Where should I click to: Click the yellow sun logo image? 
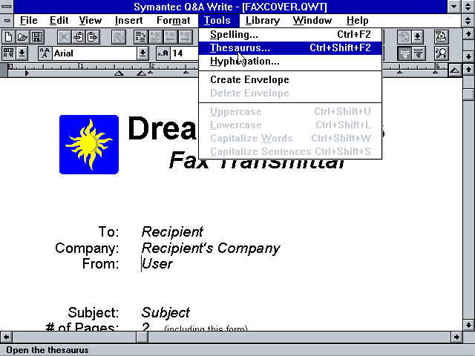pos(89,145)
